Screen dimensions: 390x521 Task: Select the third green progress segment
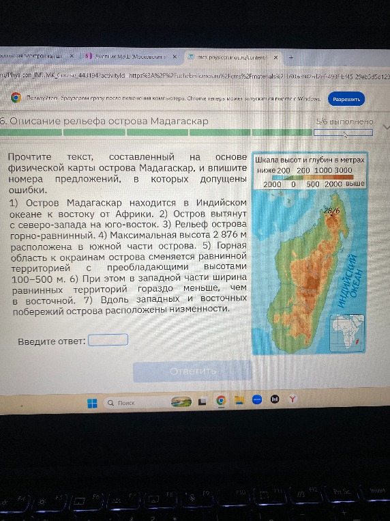coord(157,132)
